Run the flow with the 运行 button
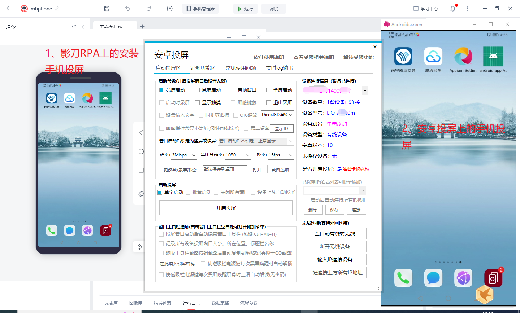The width and height of the screenshot is (520, 313). point(246,9)
